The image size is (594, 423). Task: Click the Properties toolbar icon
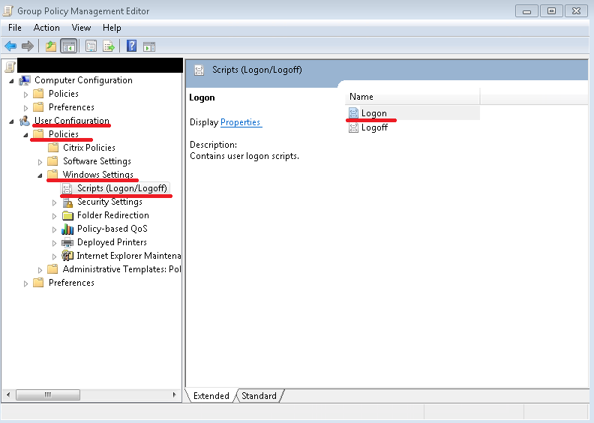pyautogui.click(x=91, y=46)
